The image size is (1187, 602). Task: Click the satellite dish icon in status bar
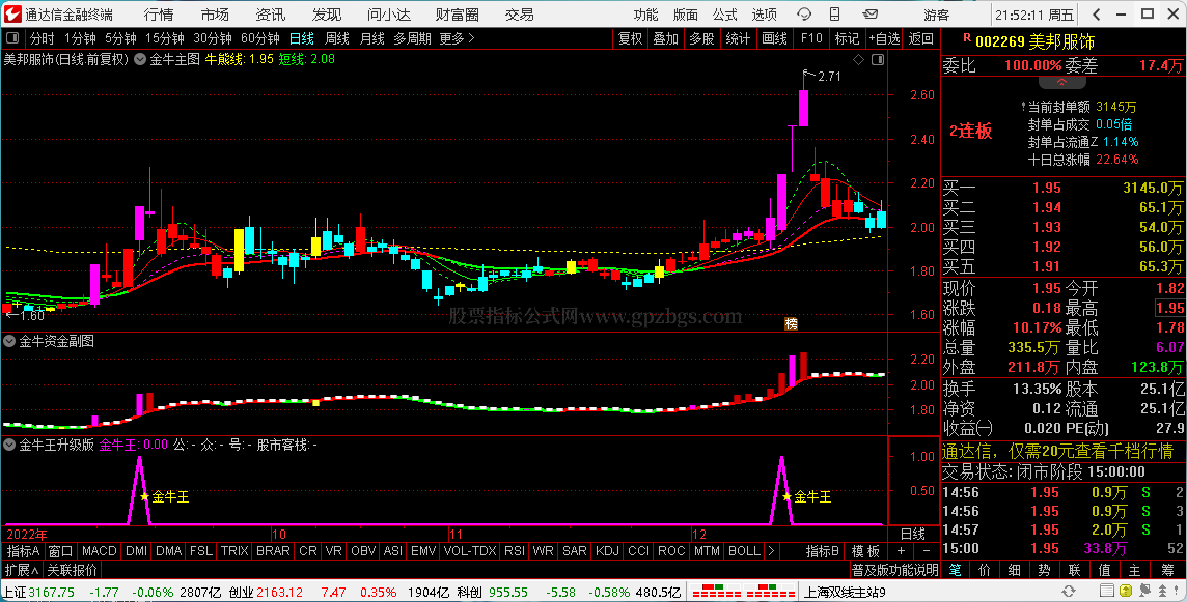pyautogui.click(x=1144, y=591)
